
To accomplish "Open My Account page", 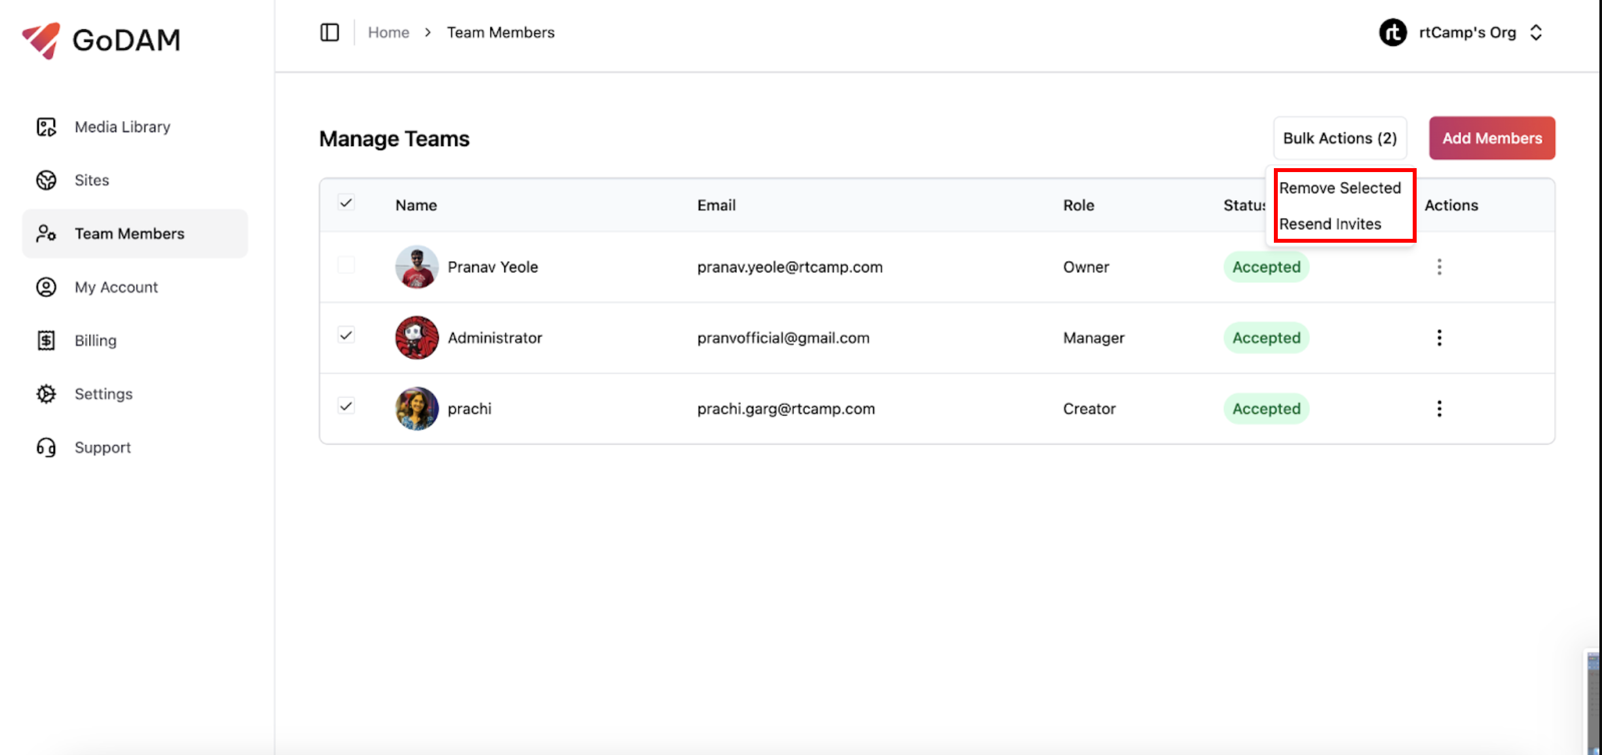I will click(116, 287).
